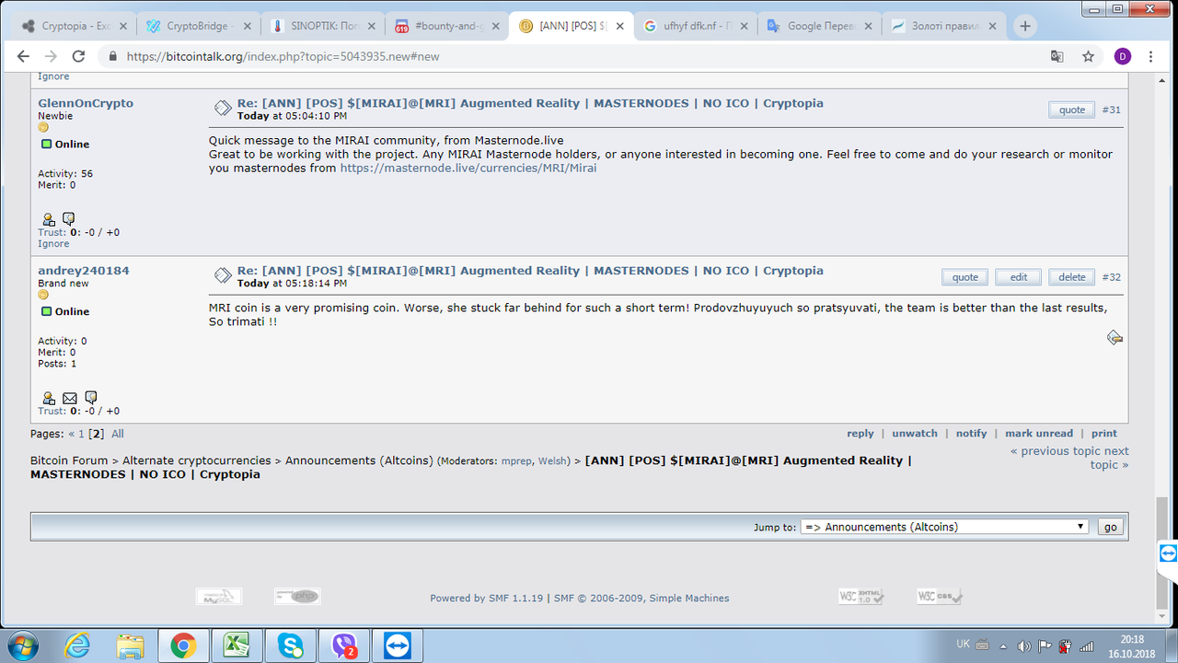
Task: Click the go button next to Jump to
Action: pyautogui.click(x=1111, y=527)
